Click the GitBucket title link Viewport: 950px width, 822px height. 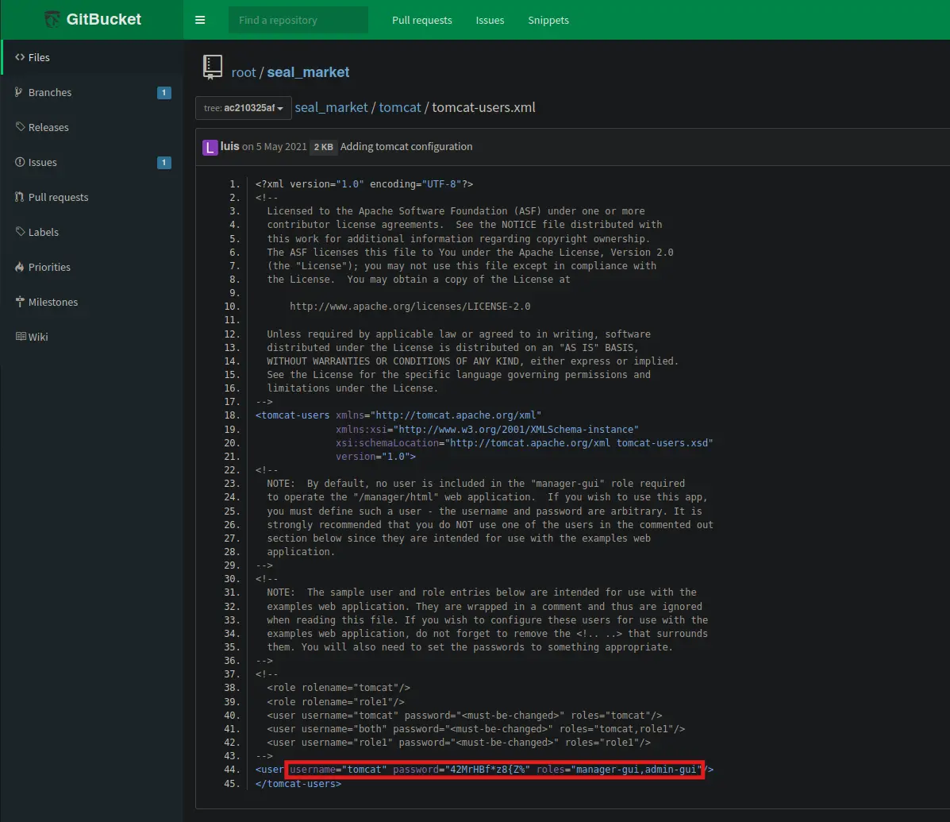pos(104,19)
